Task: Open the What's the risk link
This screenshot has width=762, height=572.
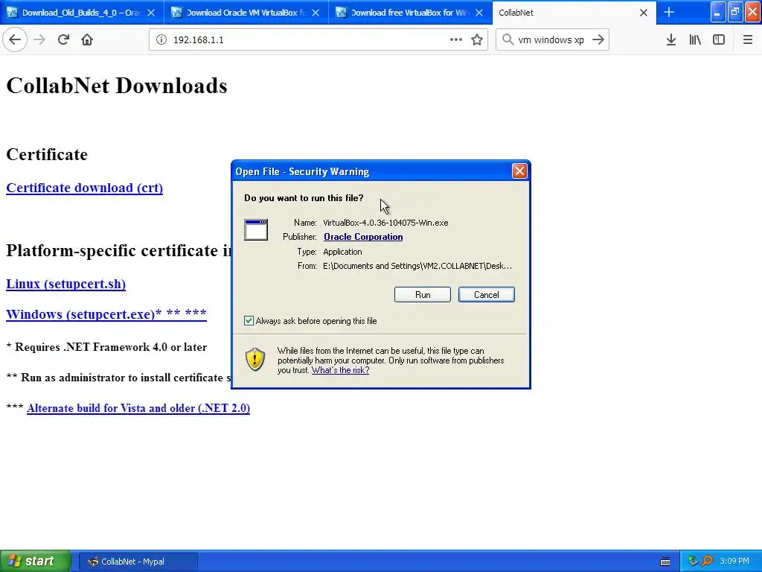Action: click(x=340, y=370)
